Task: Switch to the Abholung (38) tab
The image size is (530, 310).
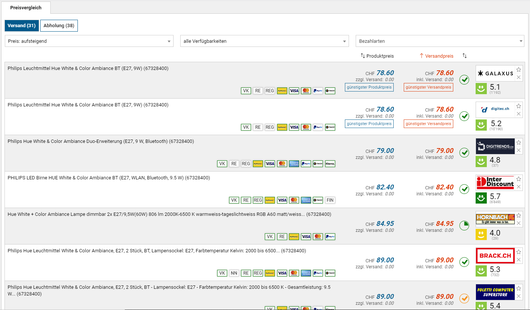Action: click(x=59, y=26)
